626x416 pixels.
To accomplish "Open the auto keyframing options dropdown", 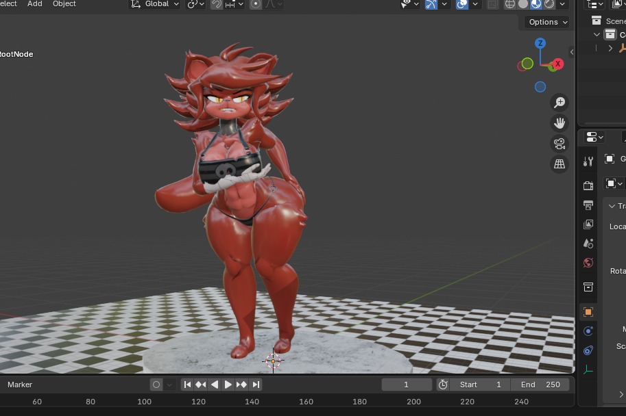I will [x=169, y=385].
